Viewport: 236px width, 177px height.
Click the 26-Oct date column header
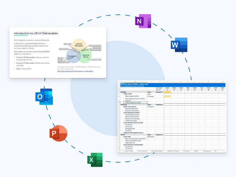(167, 88)
